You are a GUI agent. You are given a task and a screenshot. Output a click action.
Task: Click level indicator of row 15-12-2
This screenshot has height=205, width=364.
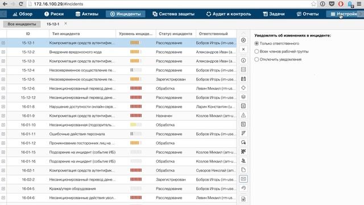136,52
